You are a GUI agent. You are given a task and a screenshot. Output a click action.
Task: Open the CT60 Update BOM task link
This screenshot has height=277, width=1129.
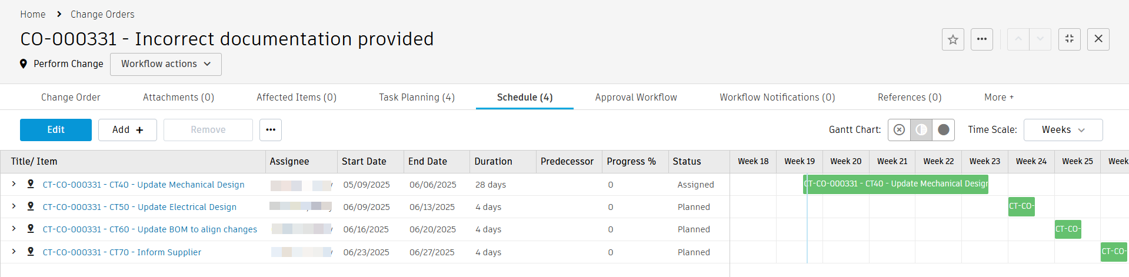click(149, 229)
